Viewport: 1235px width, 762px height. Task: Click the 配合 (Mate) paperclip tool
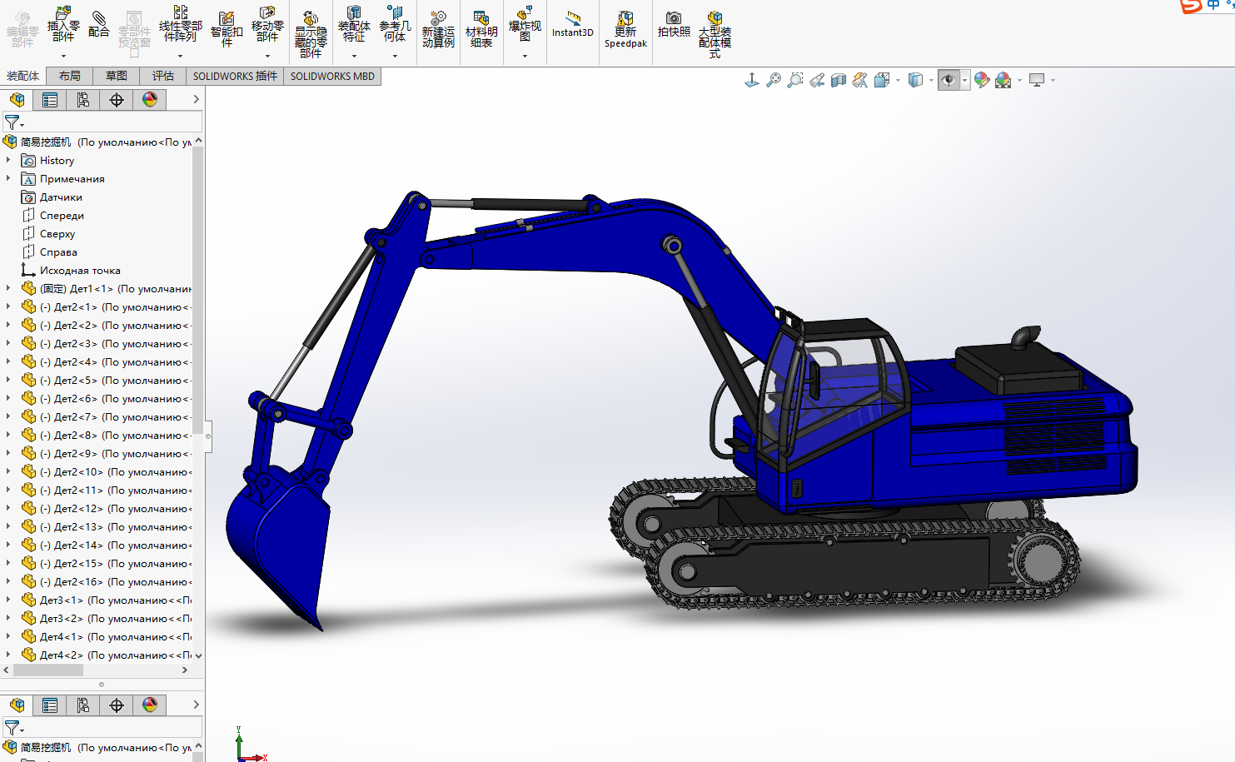(x=98, y=24)
